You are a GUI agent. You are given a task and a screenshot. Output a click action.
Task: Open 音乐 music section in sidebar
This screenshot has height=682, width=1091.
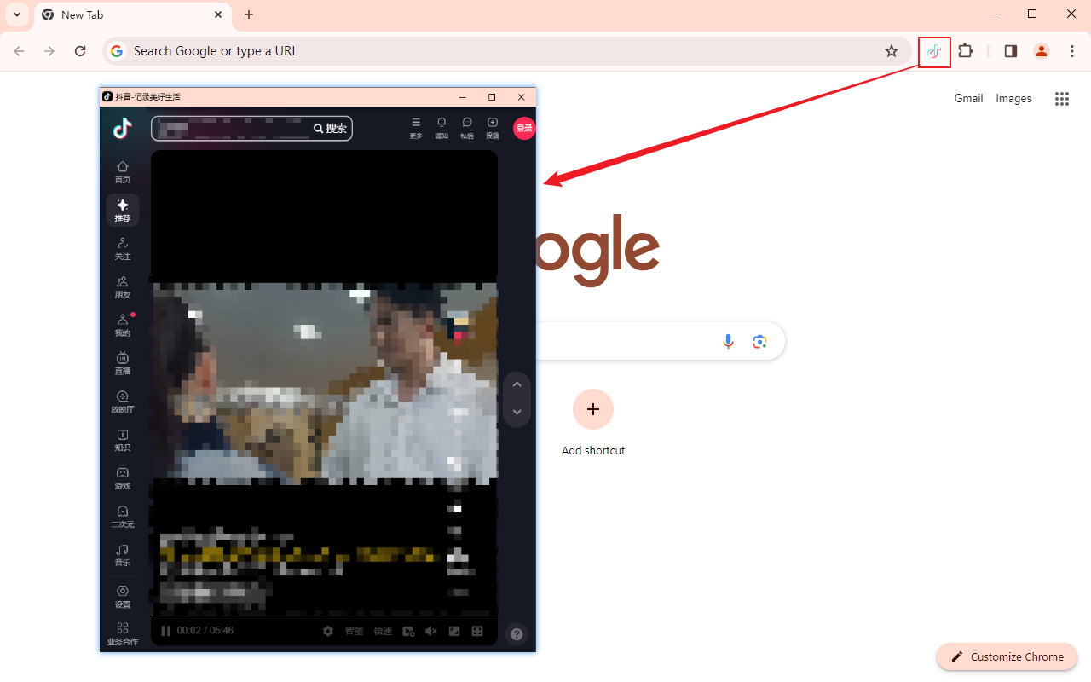tap(123, 555)
